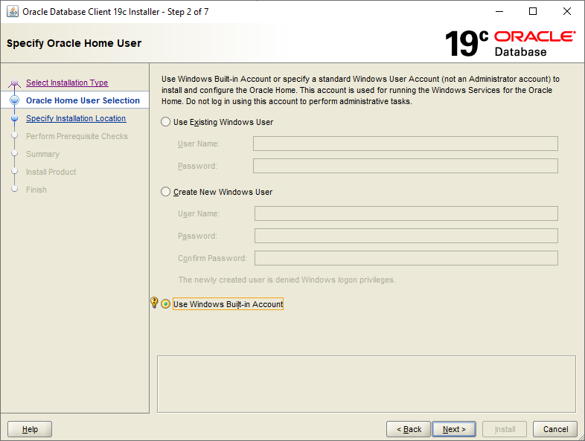Minimize the installer window

[499, 12]
